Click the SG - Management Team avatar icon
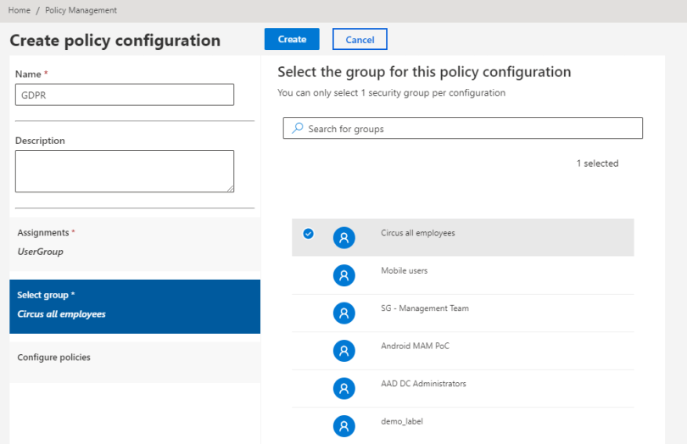The height and width of the screenshot is (444, 687). (343, 314)
